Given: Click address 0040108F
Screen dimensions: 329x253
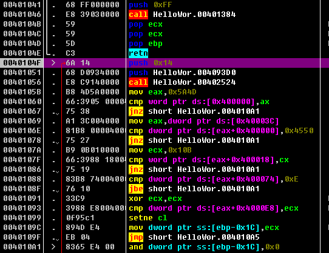Looking at the screenshot, I should pos(22,189).
